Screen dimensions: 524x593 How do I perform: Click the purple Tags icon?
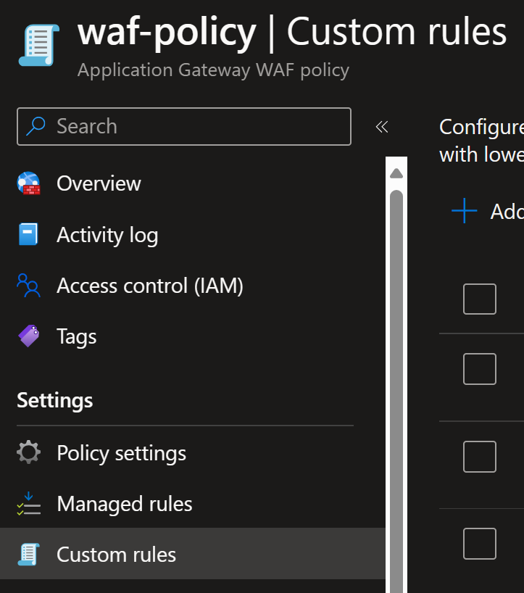click(x=28, y=336)
